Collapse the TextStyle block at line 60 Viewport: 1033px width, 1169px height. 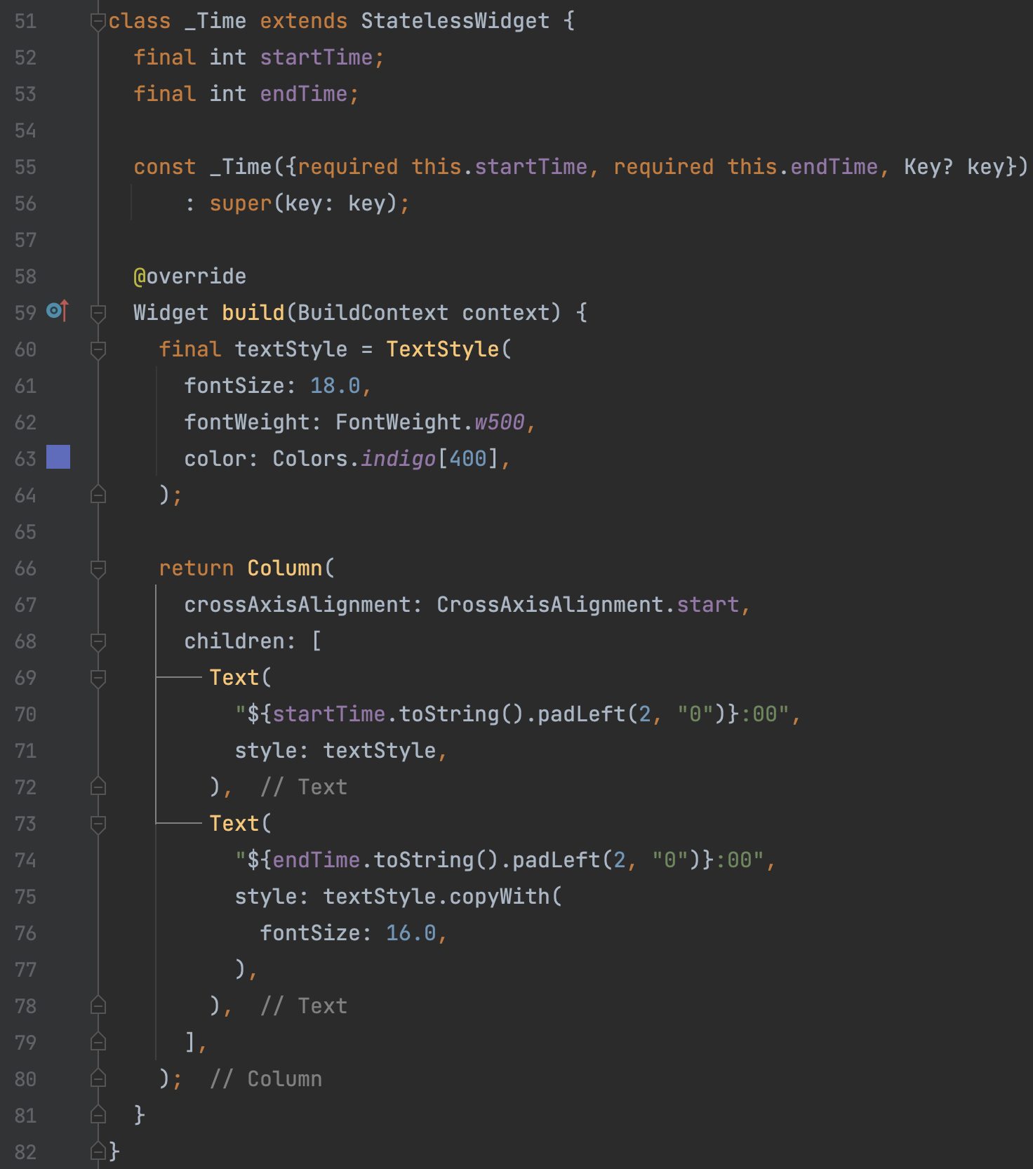[98, 349]
